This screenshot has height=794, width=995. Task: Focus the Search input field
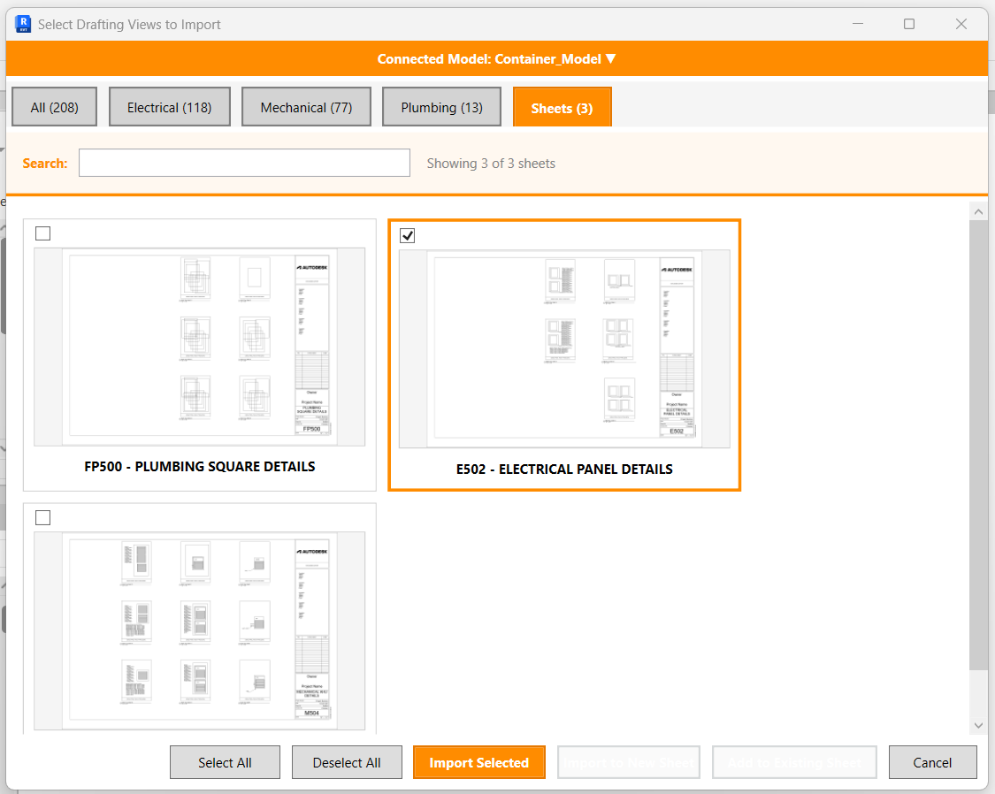[244, 163]
